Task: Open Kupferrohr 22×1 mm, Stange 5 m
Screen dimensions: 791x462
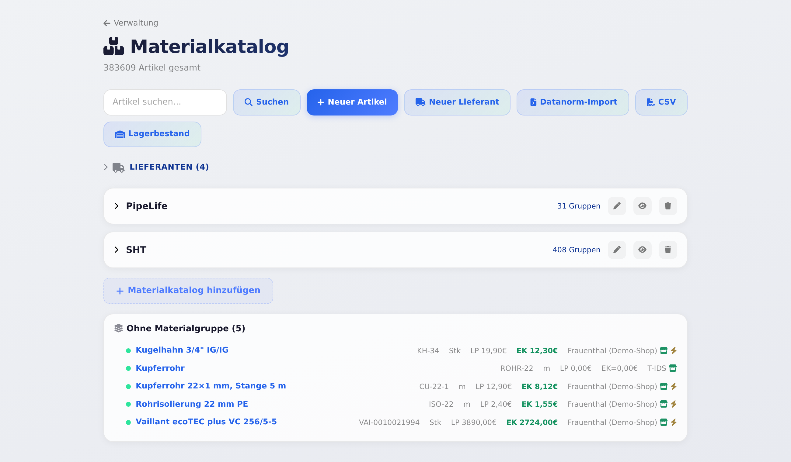Action: coord(211,386)
